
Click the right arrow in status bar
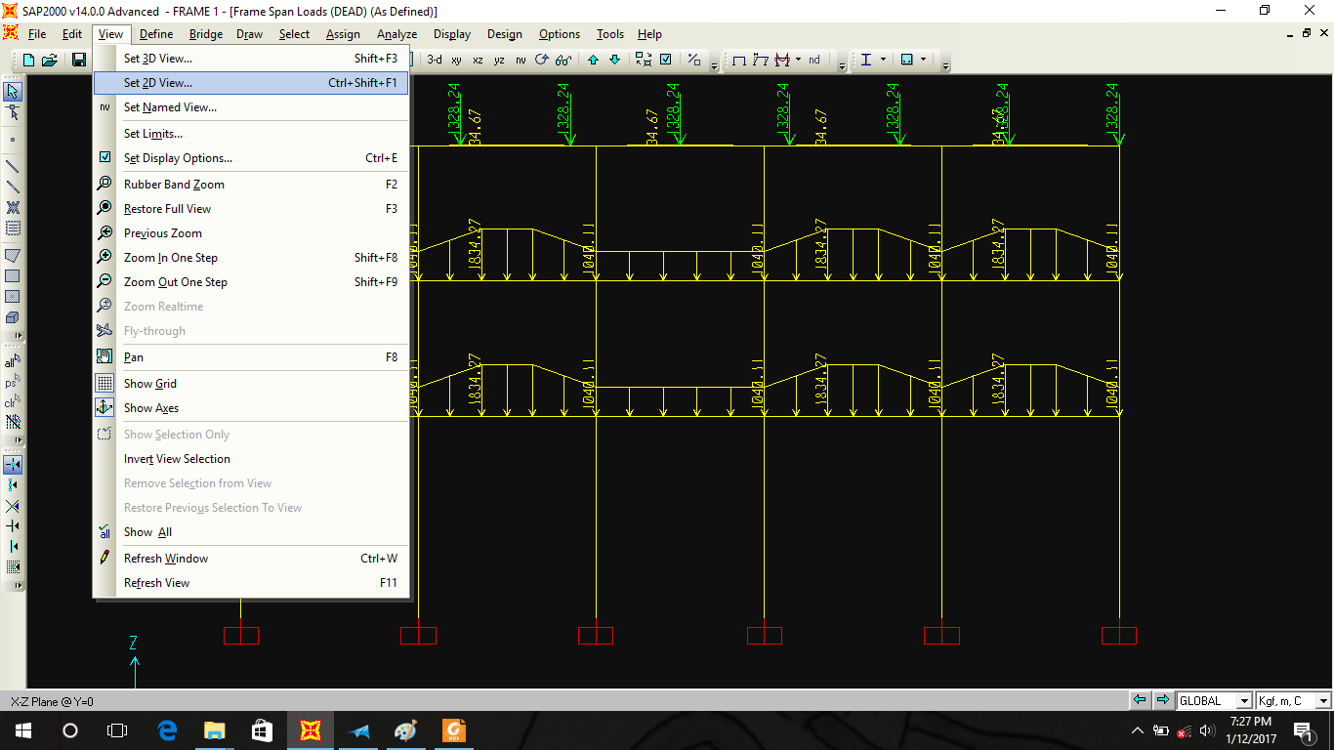point(1162,700)
